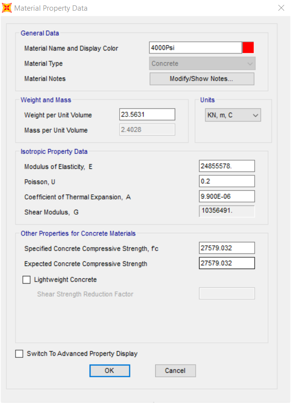This screenshot has width=291, height=403.
Task: Toggle Switch To Advanced Property Display checkbox
Action: click(19, 353)
